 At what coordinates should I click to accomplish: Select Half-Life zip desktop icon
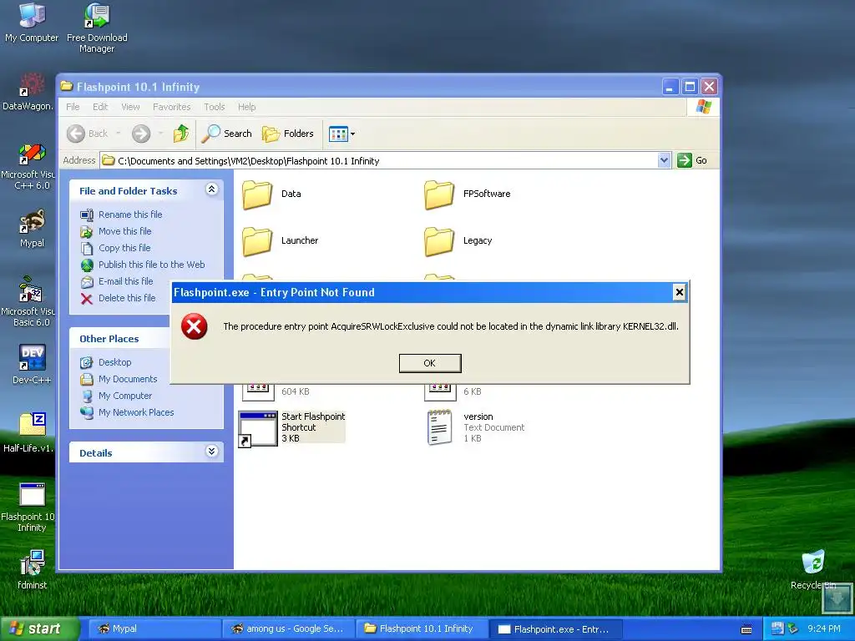[x=28, y=433]
